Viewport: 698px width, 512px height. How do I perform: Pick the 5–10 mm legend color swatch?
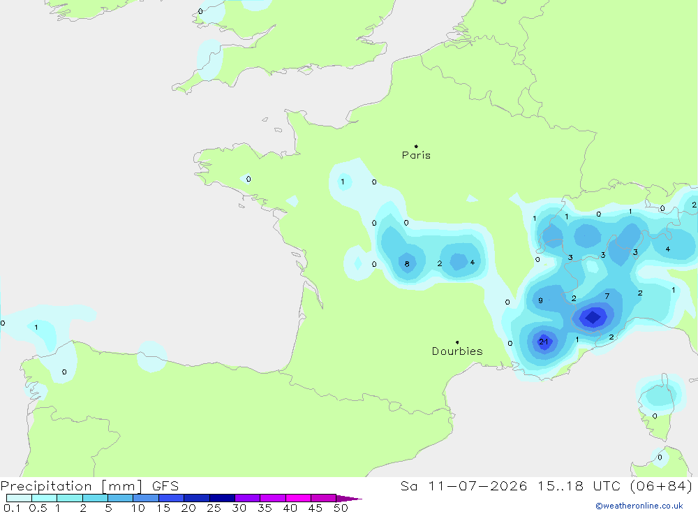pyautogui.click(x=121, y=498)
